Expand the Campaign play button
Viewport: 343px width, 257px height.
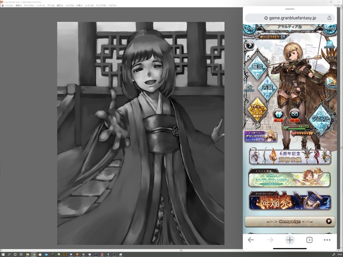pyautogui.click(x=329, y=221)
